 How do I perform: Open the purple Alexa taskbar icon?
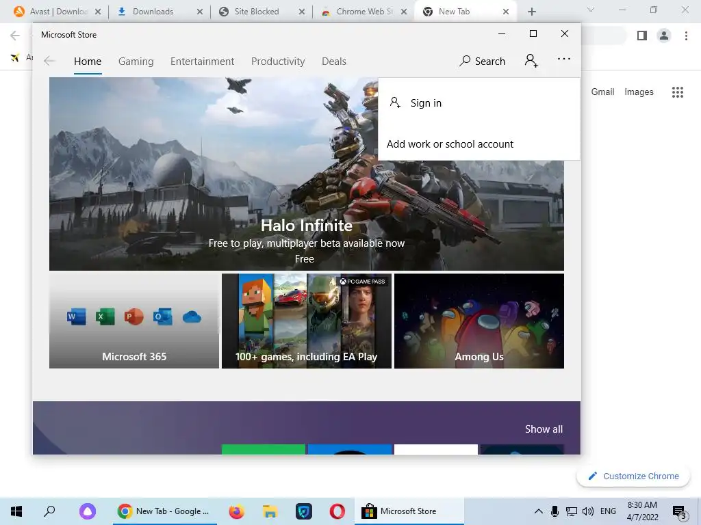87,511
